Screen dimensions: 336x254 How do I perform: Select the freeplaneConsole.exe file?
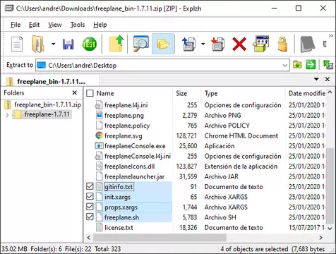[x=135, y=146]
